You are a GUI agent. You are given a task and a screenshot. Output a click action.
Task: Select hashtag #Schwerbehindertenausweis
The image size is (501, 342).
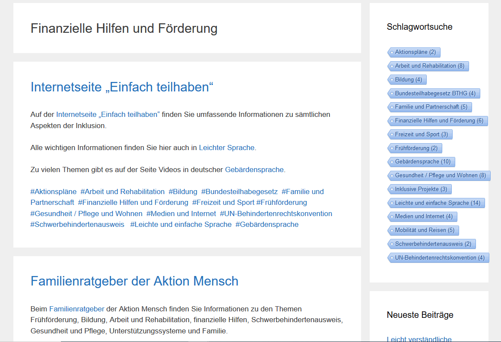coord(77,225)
